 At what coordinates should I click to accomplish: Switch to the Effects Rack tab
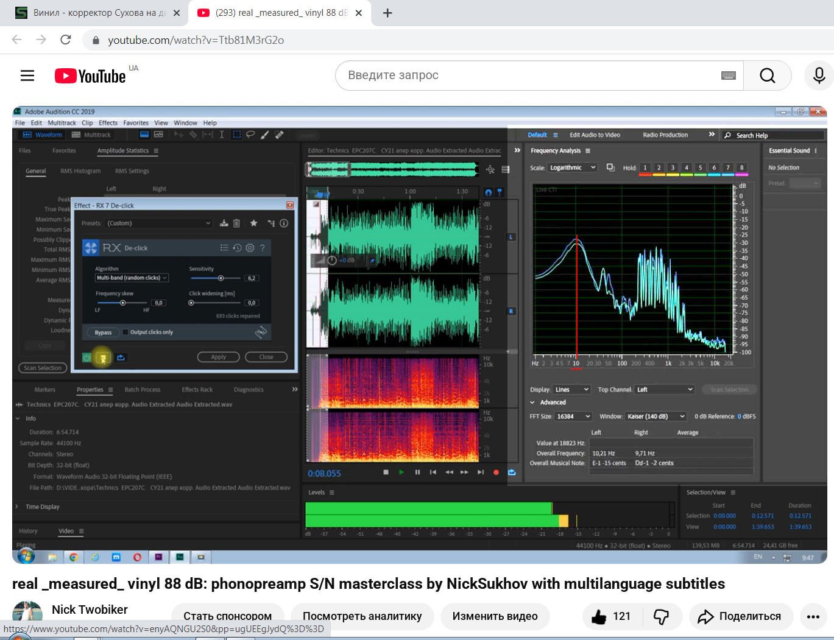(x=197, y=390)
